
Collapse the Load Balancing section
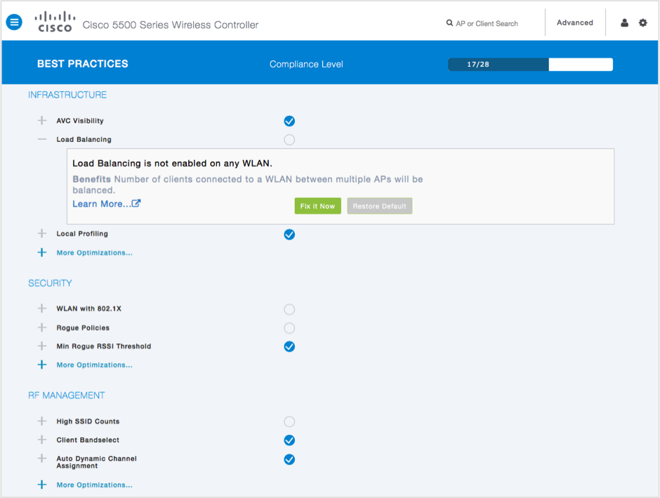pyautogui.click(x=42, y=140)
